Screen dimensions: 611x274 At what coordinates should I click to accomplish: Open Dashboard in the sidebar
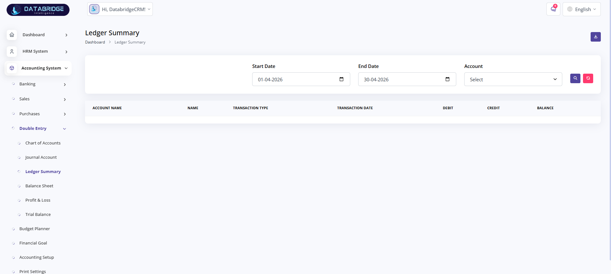pos(33,35)
